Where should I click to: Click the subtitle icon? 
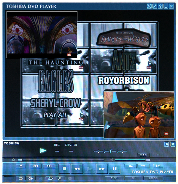tap(21, 178)
